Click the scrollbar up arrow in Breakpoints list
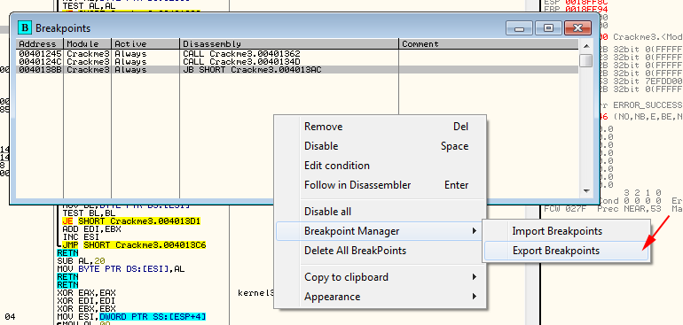Viewport: 683px width, 325px height. 585,46
